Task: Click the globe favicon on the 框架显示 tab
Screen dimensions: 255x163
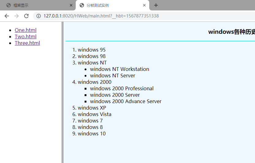Action: click(x=8, y=5)
